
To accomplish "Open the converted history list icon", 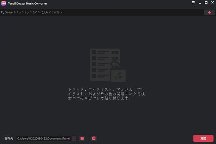I will pyautogui.click(x=94, y=138).
